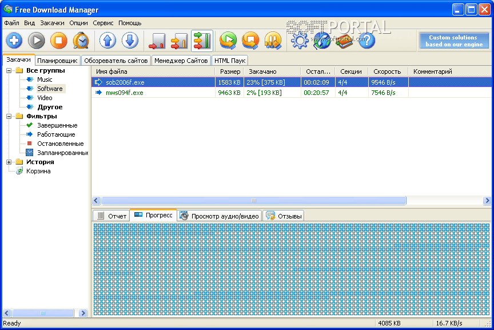Start downloads with the play toolbar icon
Viewport: 494px width, 330px height.
click(x=36, y=41)
